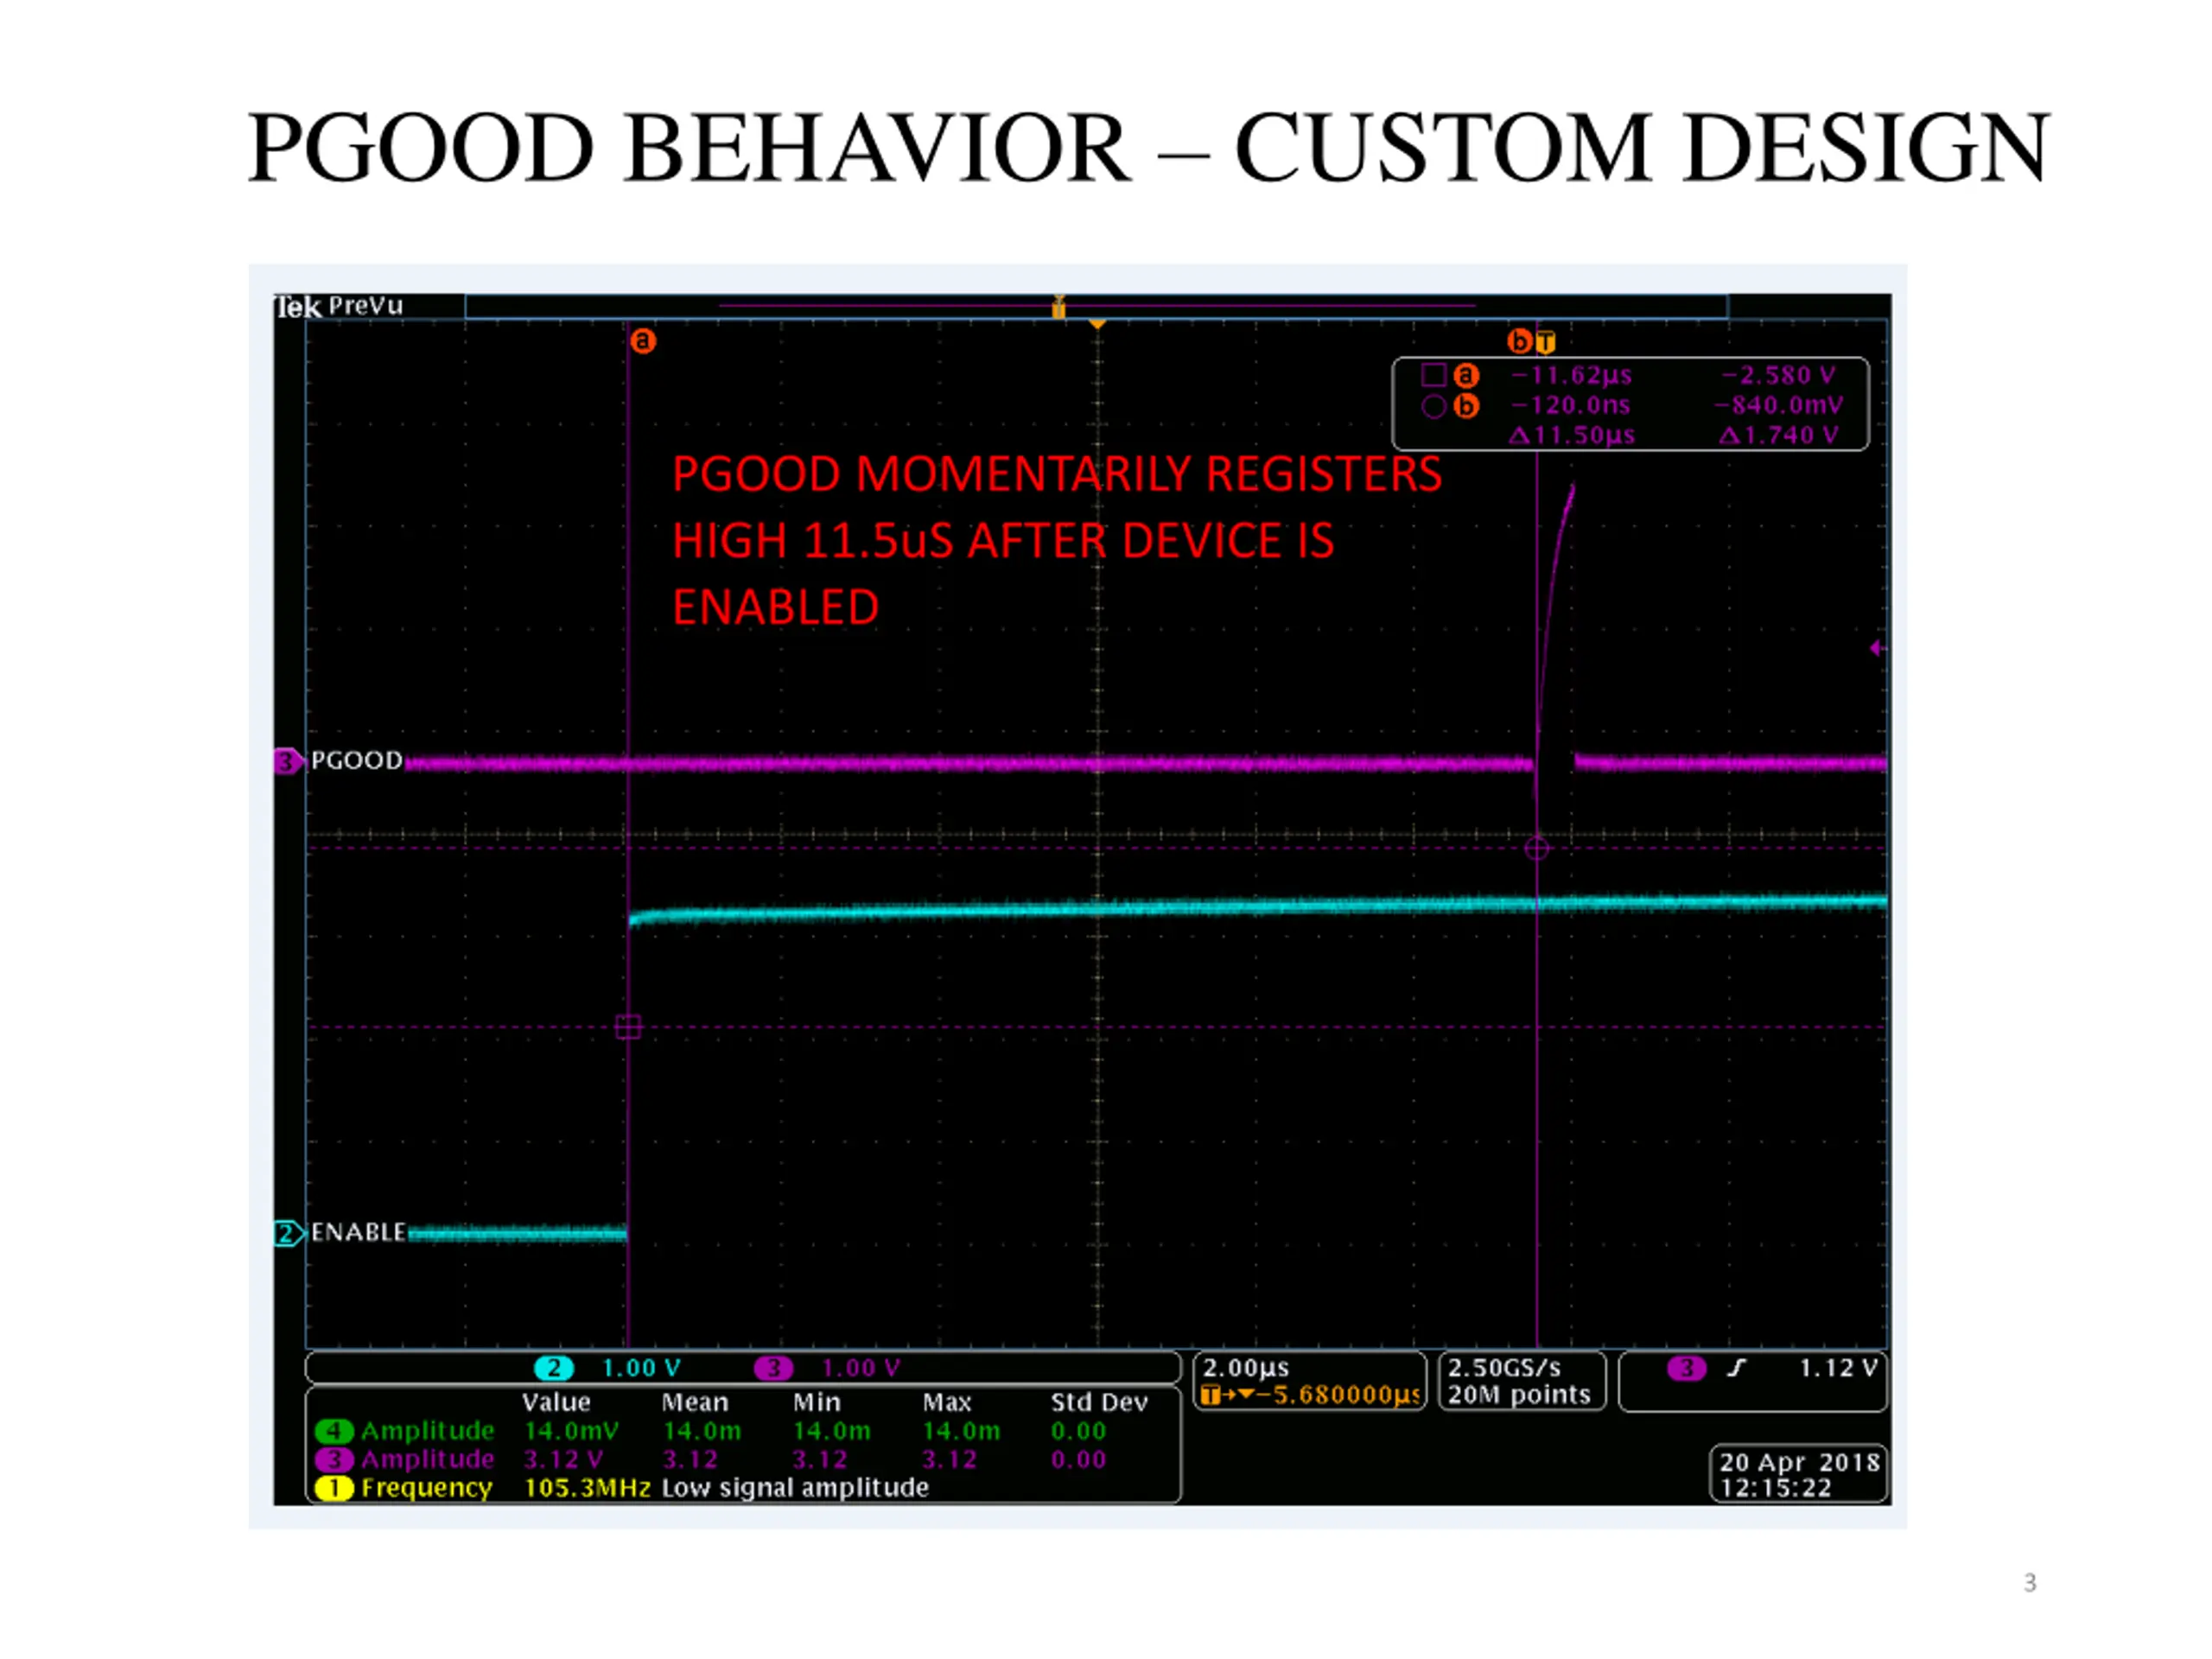This screenshot has height=1659, width=2212.
Task: Click the trigger level arrow on right edge
Action: point(1877,648)
